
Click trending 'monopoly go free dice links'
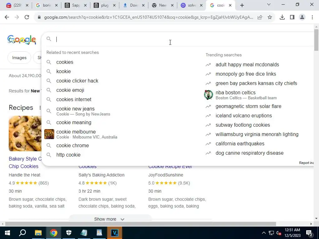[x=246, y=74]
